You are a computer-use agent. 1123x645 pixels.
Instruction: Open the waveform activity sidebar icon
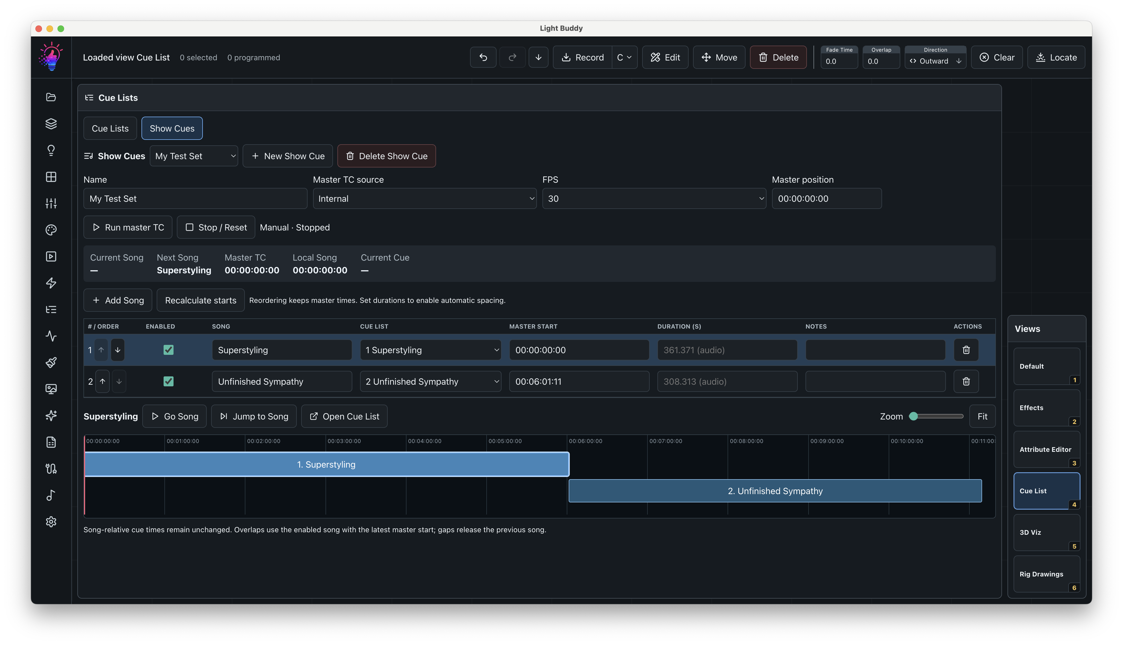click(x=51, y=336)
